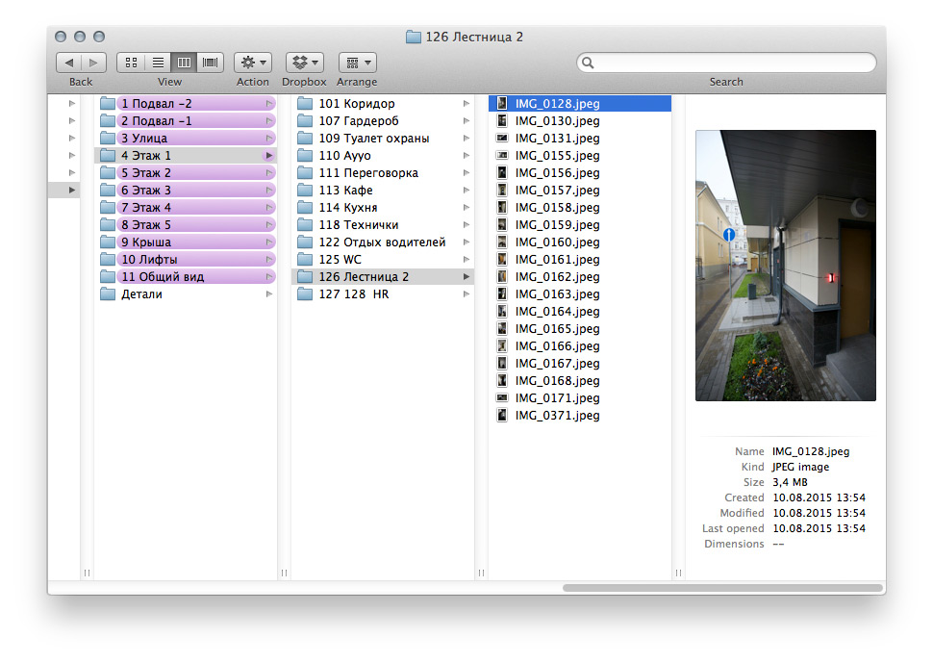Switch to Cover Flow view
Screen dimensions: 933x663
click(x=210, y=63)
